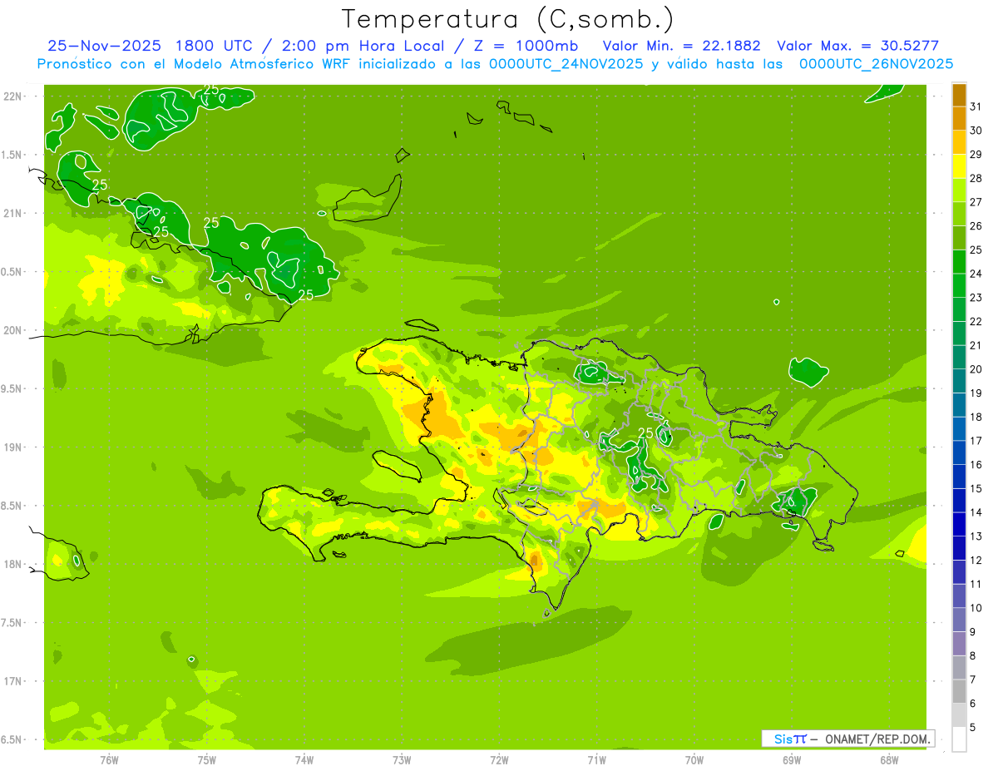Click the 22N latitude label
This screenshot has width=998, height=771.
coord(12,96)
